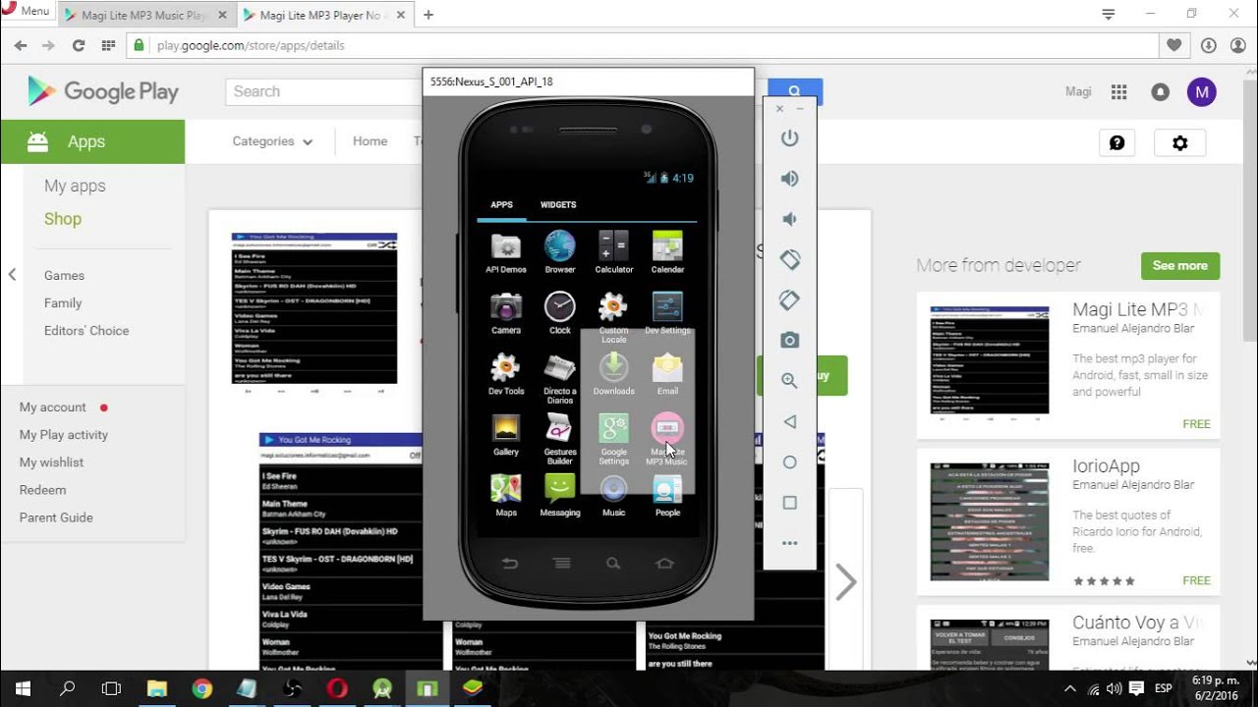Screen dimensions: 1258x707
Task: Open the Gallery app in emulator
Action: (x=505, y=434)
